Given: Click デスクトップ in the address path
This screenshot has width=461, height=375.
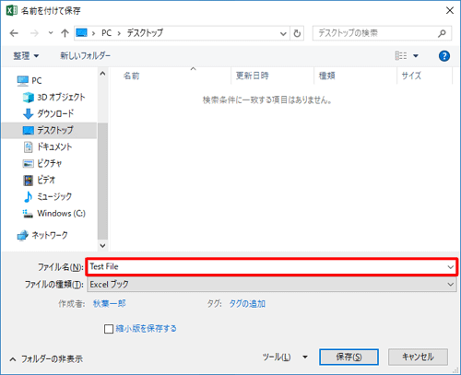Looking at the screenshot, I should click(x=145, y=33).
